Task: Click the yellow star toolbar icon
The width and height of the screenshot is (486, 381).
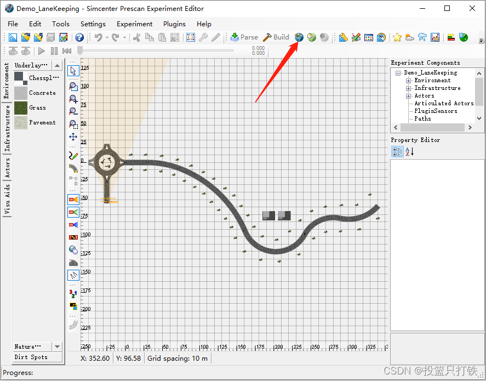Action: point(397,37)
